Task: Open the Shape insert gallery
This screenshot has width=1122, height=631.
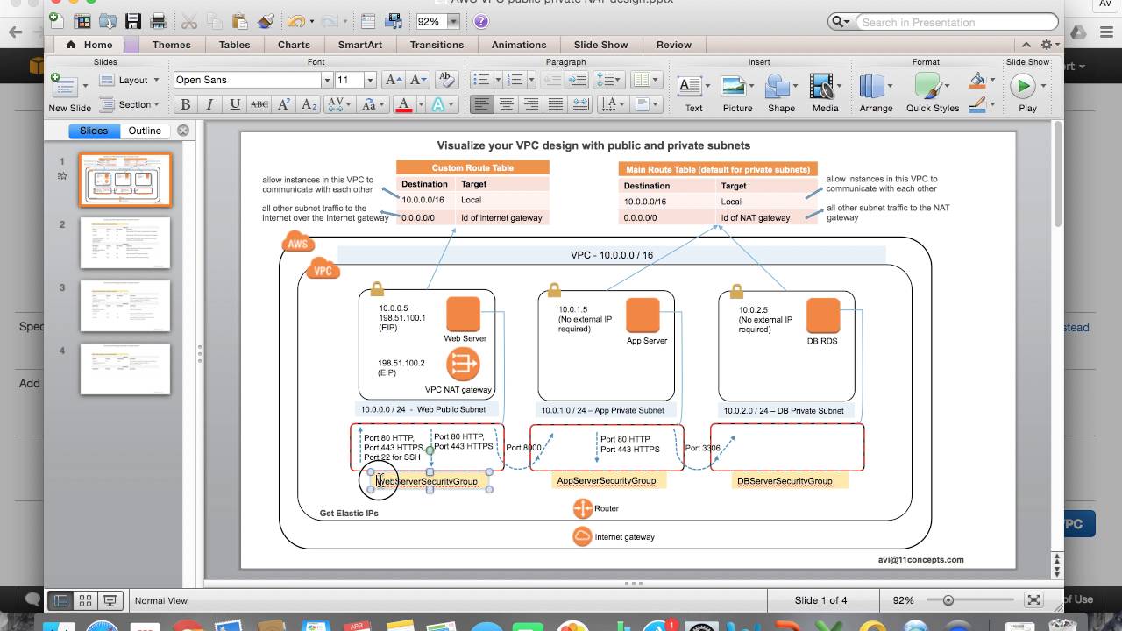Action: pyautogui.click(x=779, y=92)
